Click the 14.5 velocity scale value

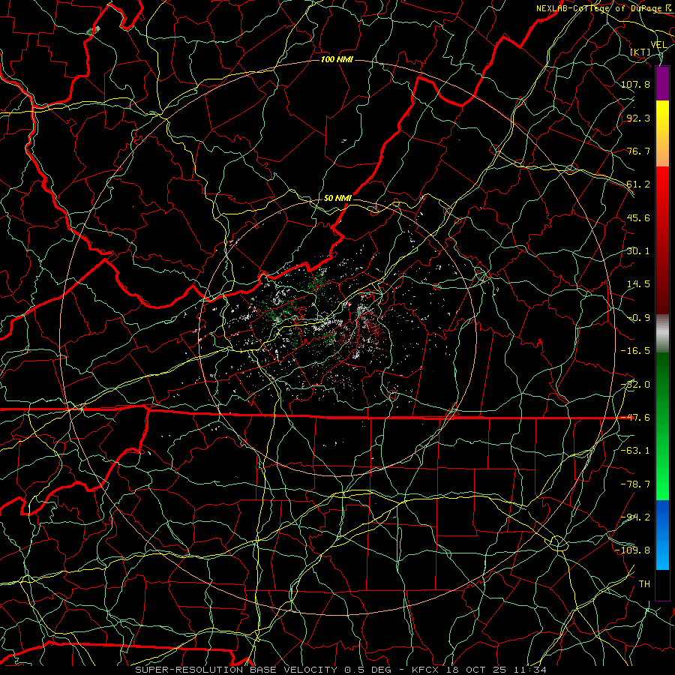tap(638, 284)
